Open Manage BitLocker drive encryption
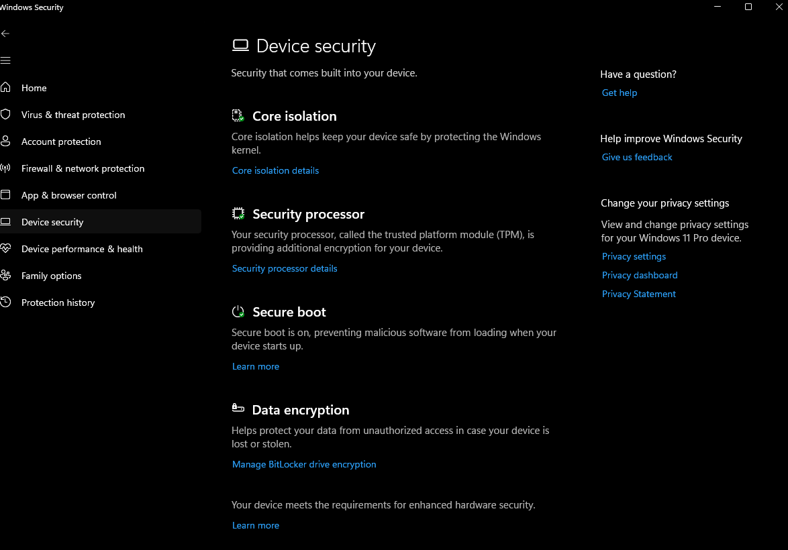788x550 pixels. [304, 464]
